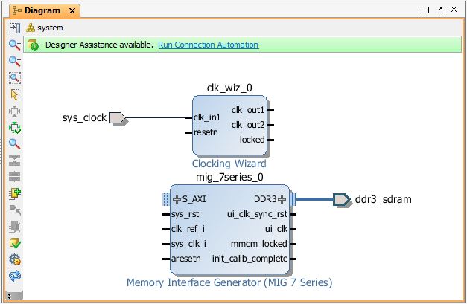Activate the Select Area cursor tool

coord(15,94)
